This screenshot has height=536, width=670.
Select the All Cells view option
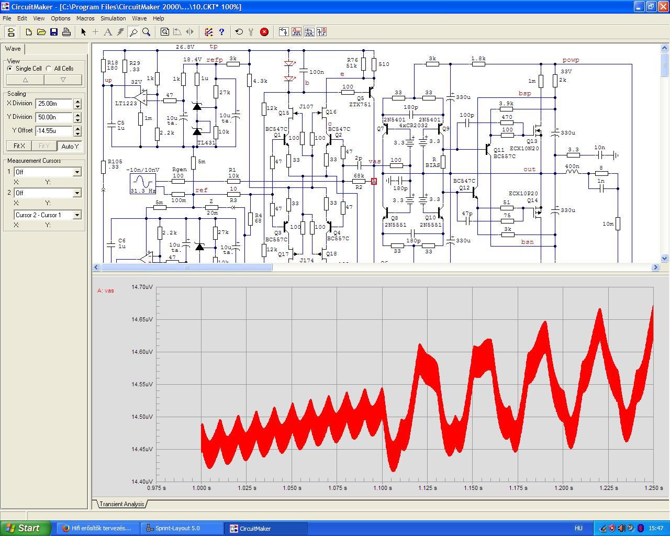[60, 69]
